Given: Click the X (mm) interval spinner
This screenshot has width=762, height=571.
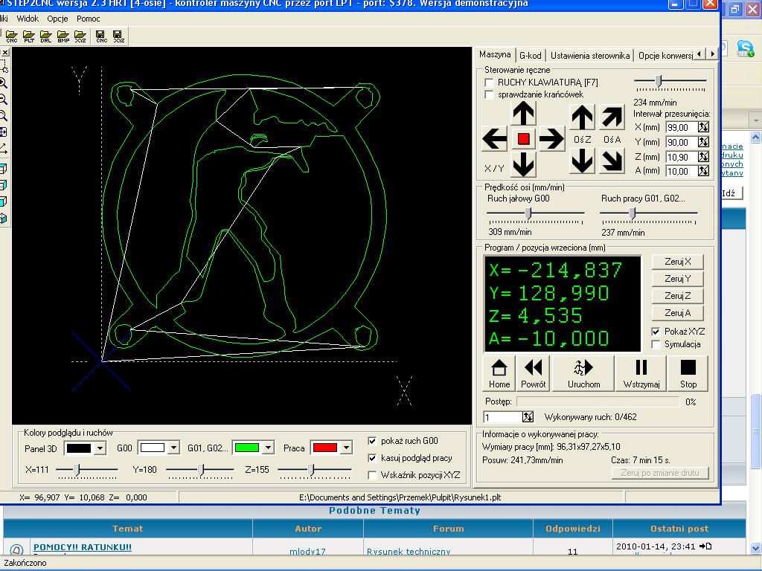Looking at the screenshot, I should 703,127.
